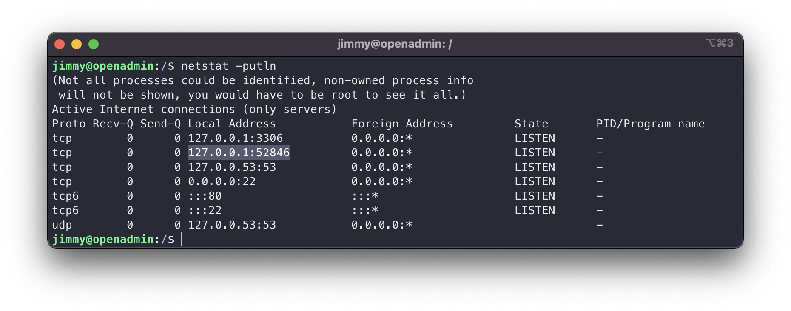Viewport: 791px width, 311px height.
Task: Click the State column header
Action: point(532,124)
